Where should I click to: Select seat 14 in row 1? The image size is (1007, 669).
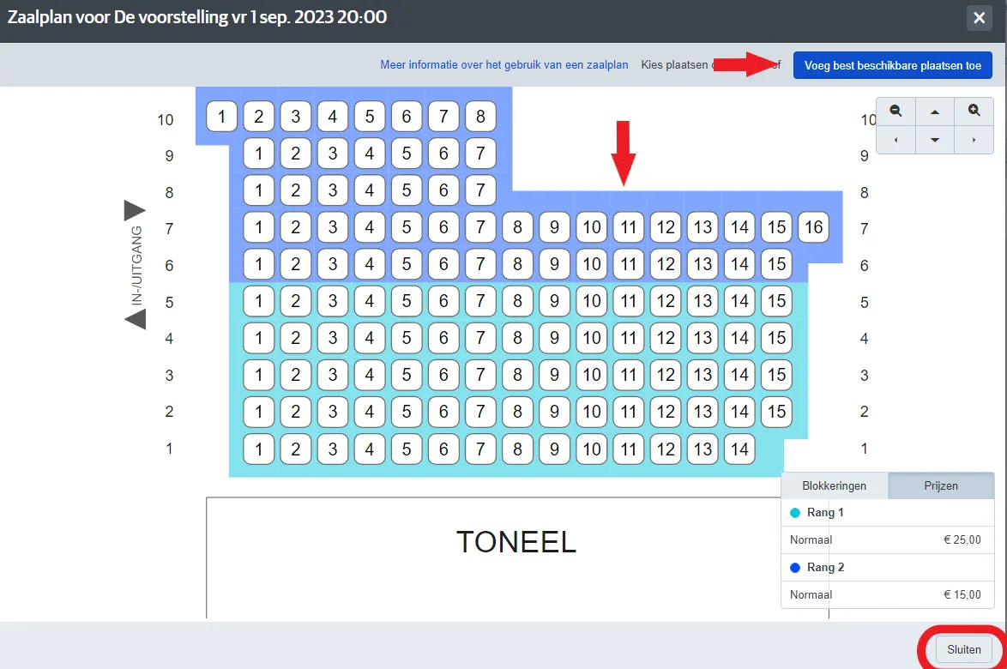pos(739,449)
